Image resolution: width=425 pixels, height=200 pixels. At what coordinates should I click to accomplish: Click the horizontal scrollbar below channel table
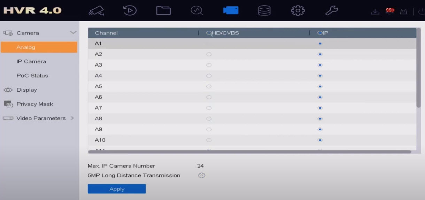pyautogui.click(x=249, y=152)
